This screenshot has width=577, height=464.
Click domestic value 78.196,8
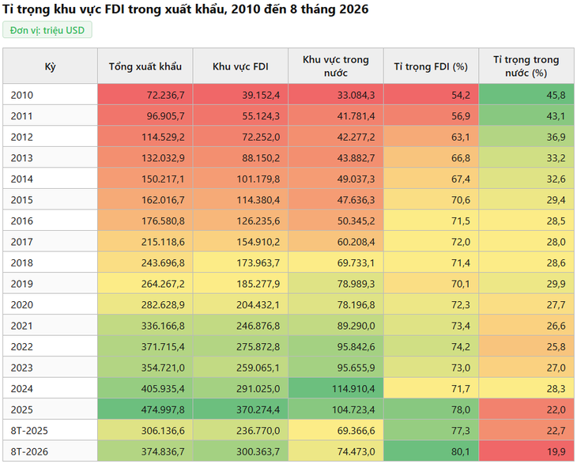point(336,304)
